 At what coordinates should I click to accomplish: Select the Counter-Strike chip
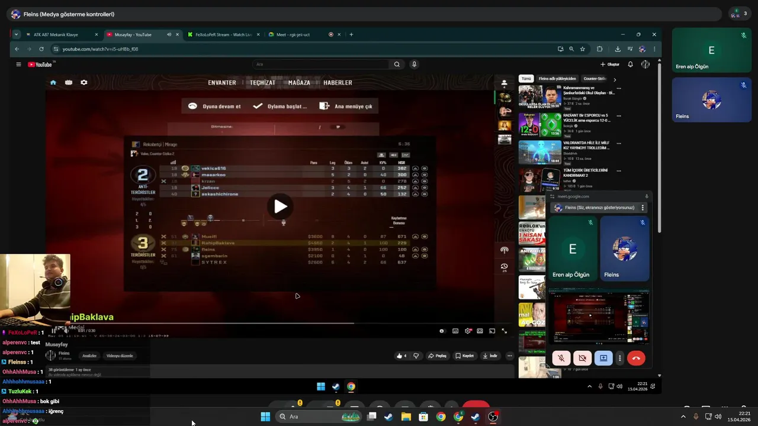pos(595,79)
